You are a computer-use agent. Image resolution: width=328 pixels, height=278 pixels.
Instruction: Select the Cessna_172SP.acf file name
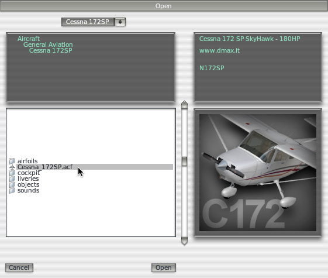click(45, 167)
